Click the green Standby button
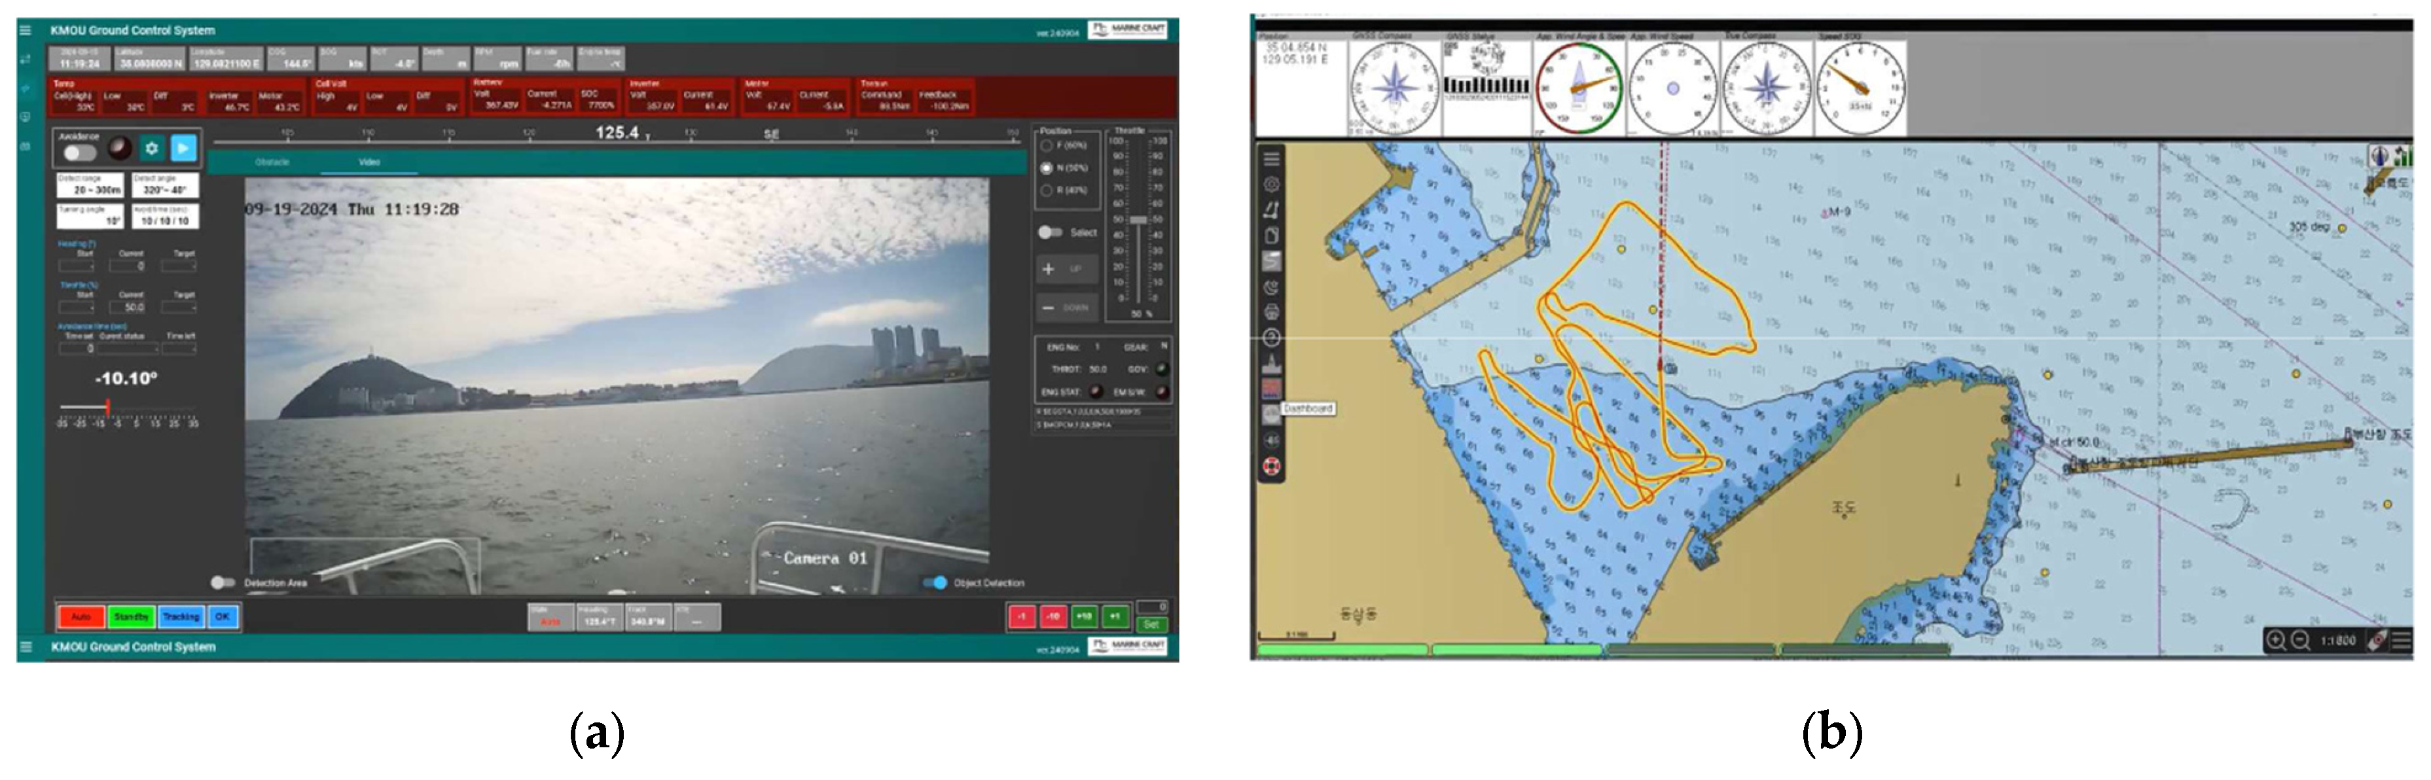2431x780 pixels. point(131,617)
